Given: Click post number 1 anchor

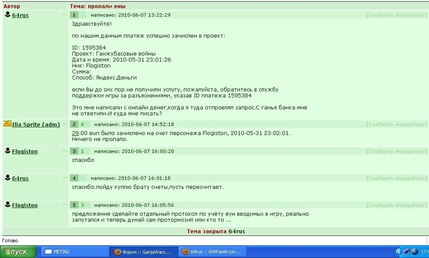Looking at the screenshot, I should (74, 15).
